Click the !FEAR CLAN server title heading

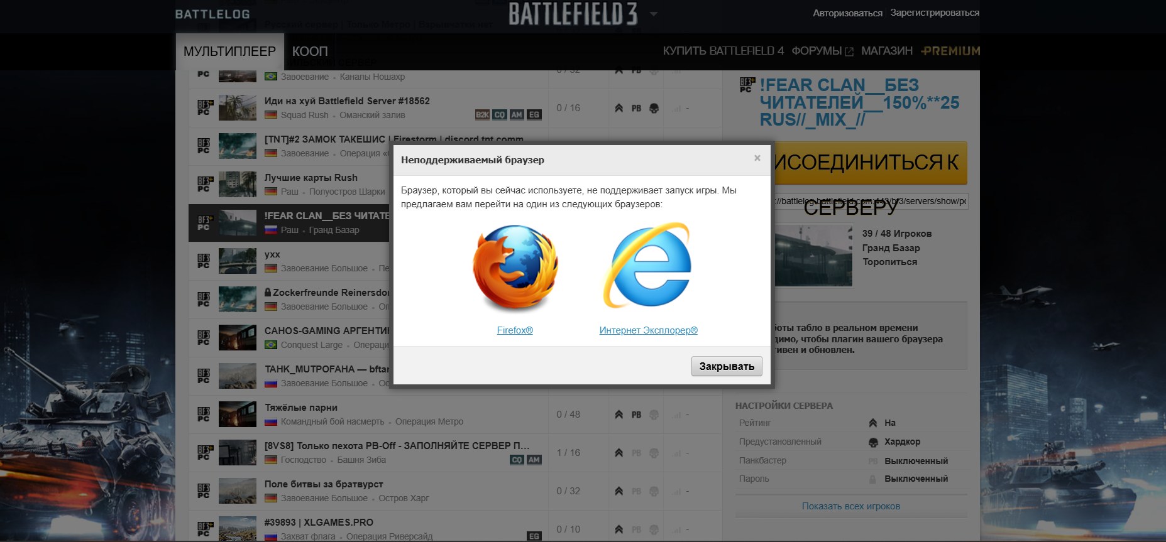(859, 102)
